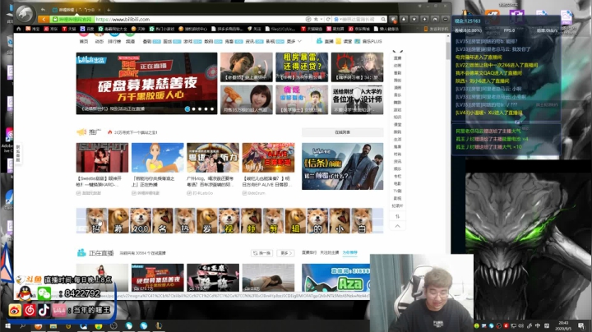Expand the 更多 dropdown in bilibili nav
Viewport: 592px width, 332px height.
(x=294, y=41)
